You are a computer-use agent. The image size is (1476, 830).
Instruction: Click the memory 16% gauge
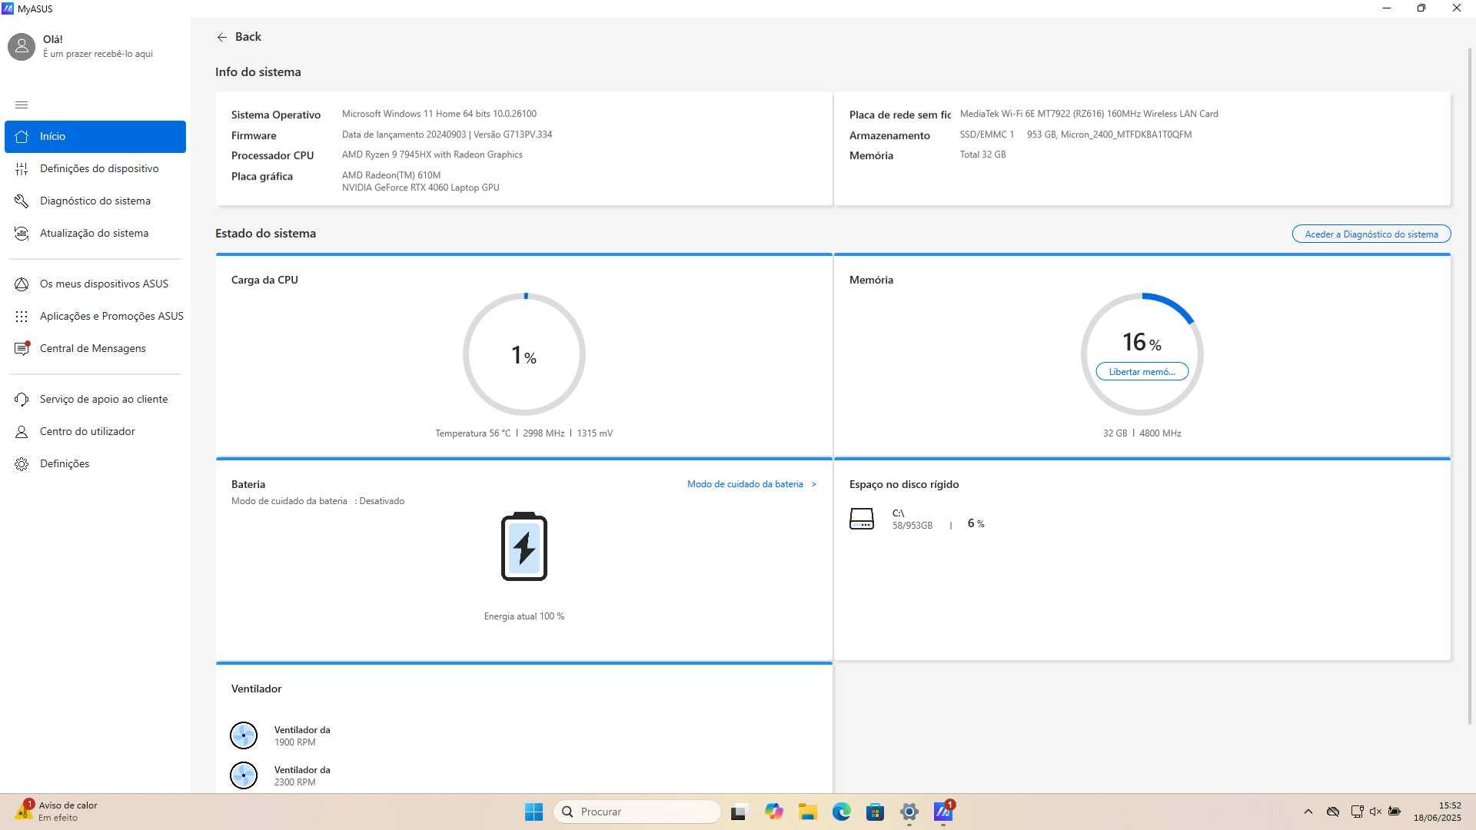coord(1142,354)
